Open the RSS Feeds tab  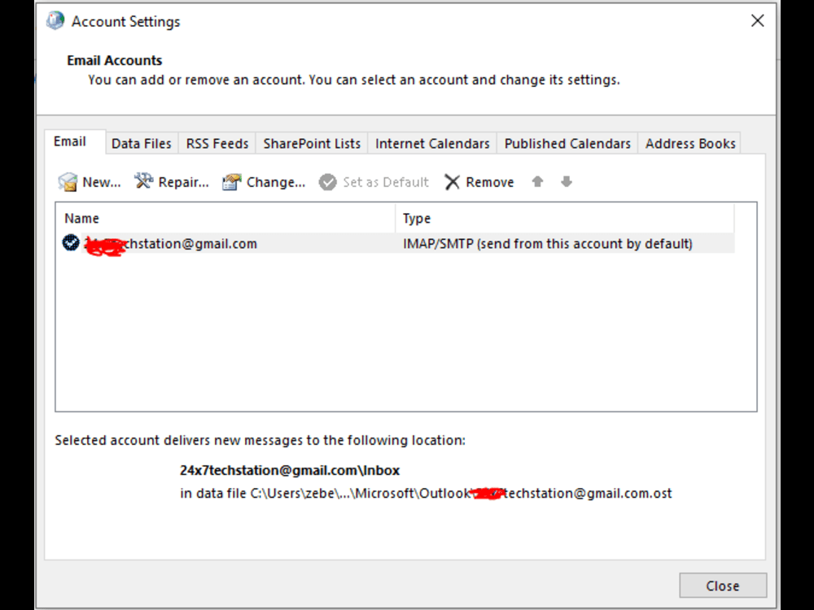(217, 143)
